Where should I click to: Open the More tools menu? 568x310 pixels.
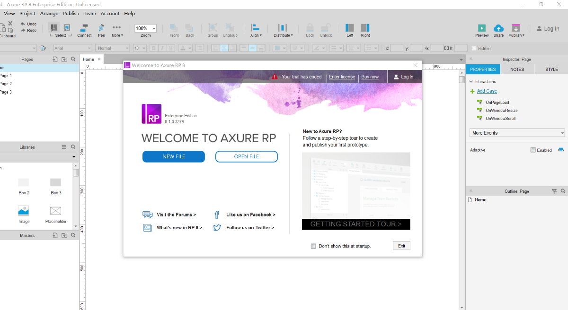click(117, 30)
